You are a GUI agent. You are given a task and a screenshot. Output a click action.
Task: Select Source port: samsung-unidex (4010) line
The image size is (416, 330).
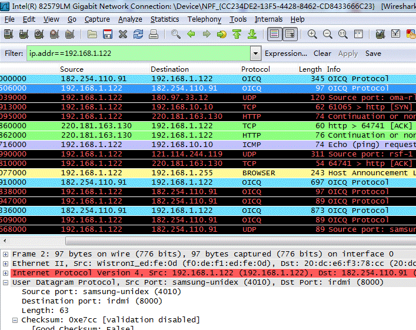[x=101, y=292]
